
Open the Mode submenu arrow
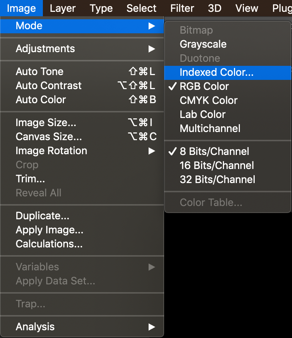(152, 26)
